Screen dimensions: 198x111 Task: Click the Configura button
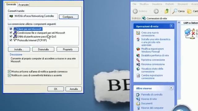click(x=69, y=17)
